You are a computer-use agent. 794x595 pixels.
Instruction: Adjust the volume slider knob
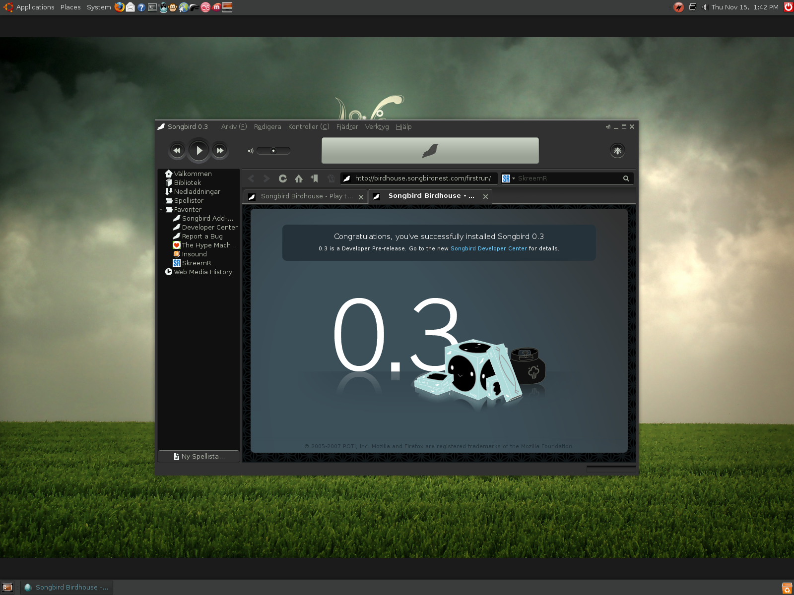(273, 151)
